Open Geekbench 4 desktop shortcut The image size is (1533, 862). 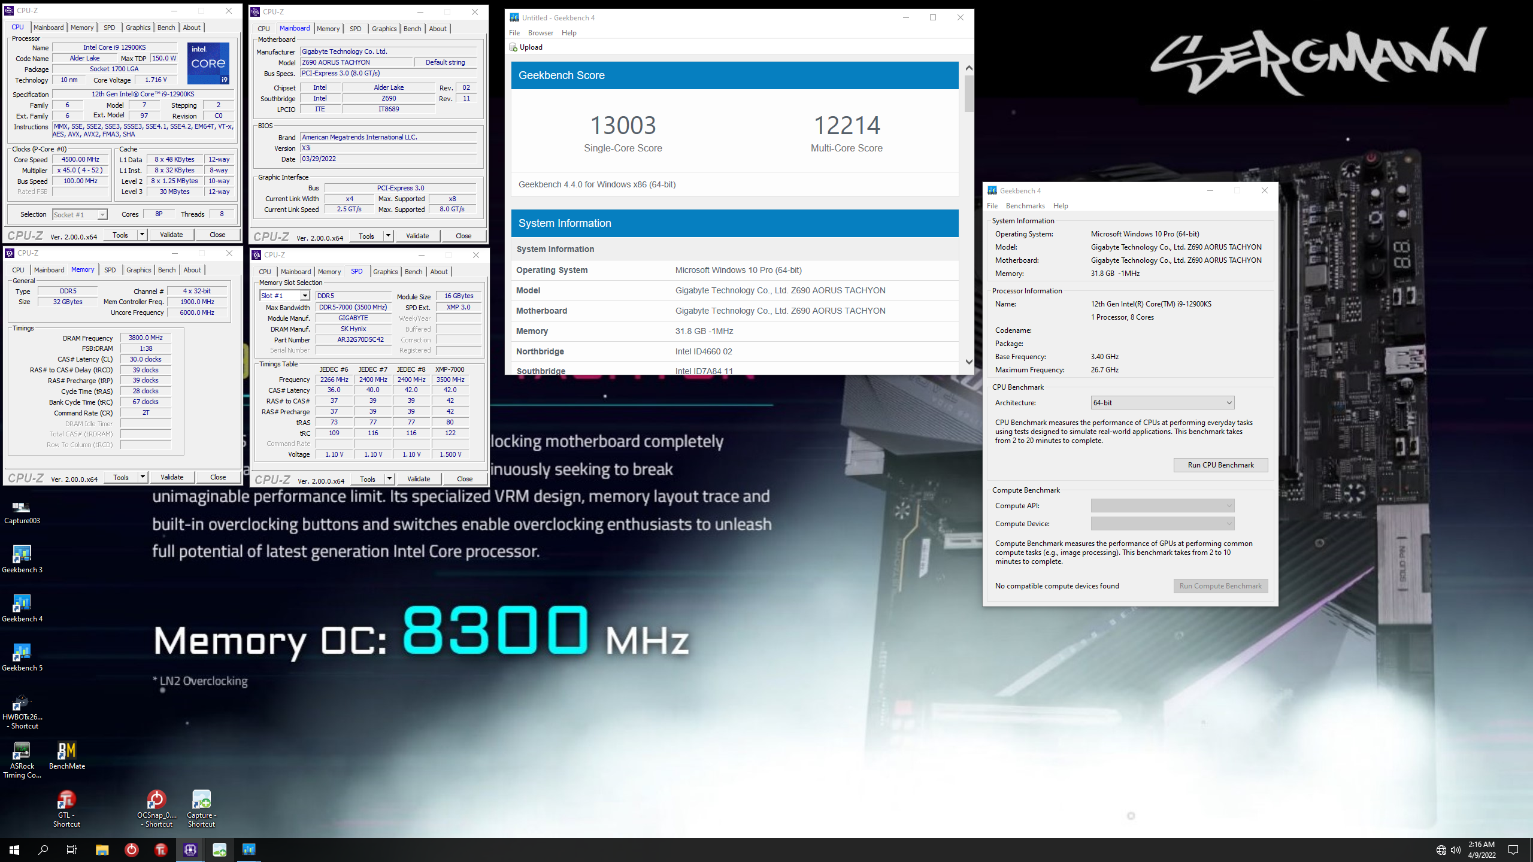click(22, 608)
